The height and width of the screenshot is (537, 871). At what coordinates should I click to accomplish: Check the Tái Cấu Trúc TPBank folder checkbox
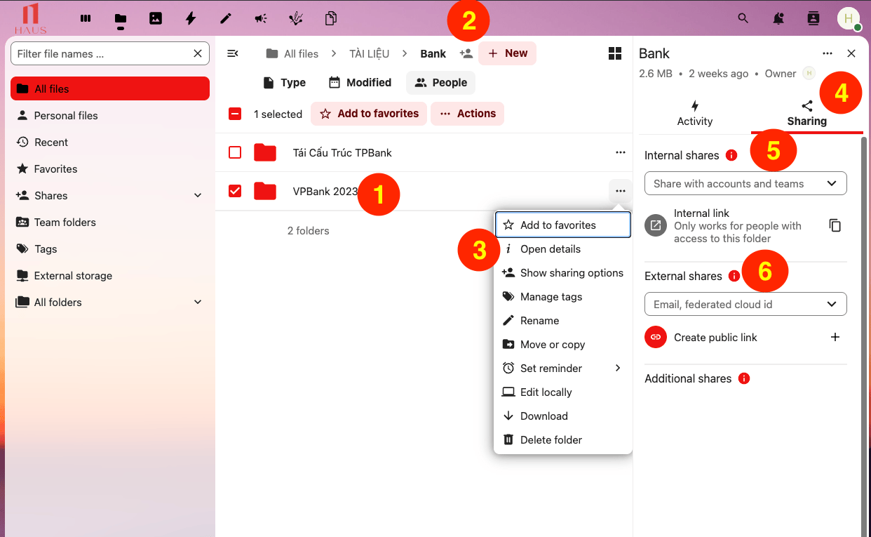point(235,152)
